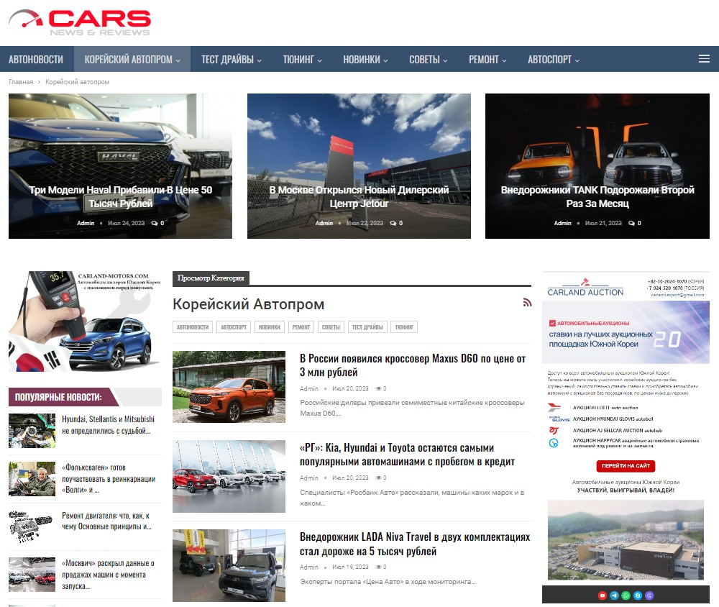
Task: Open the «Фольксваген» Волга popular news link
Action: pyautogui.click(x=109, y=478)
